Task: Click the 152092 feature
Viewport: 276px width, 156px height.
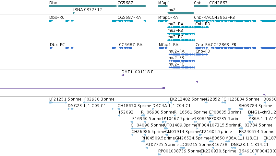Action: (x=119, y=116)
